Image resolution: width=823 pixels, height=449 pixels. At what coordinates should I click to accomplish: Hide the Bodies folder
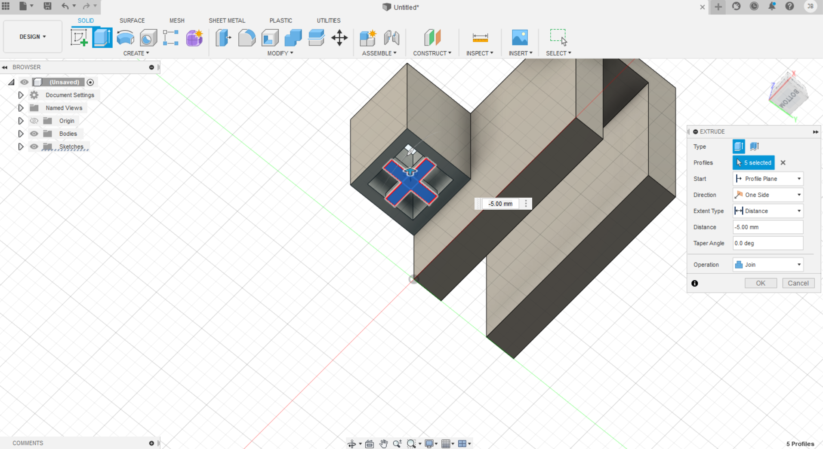pyautogui.click(x=34, y=134)
